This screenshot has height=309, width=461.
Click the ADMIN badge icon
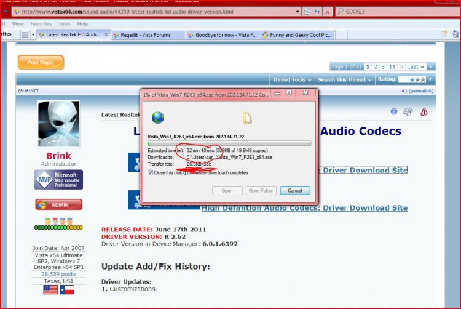[59, 205]
